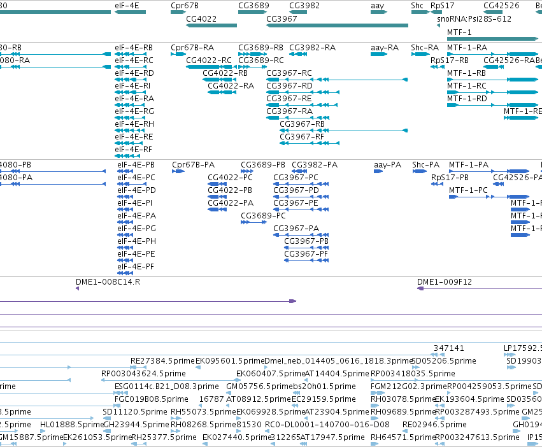Click the MTF-1-RA transcript label
The width and height of the screenshot is (542, 447).
pyautogui.click(x=467, y=47)
